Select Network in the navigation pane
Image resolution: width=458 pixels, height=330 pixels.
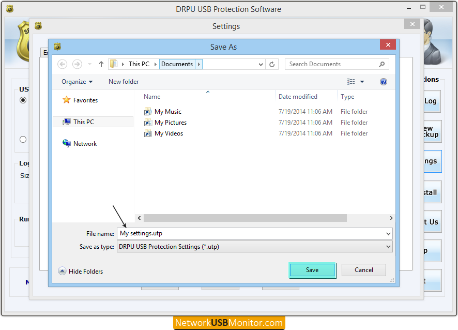point(85,143)
